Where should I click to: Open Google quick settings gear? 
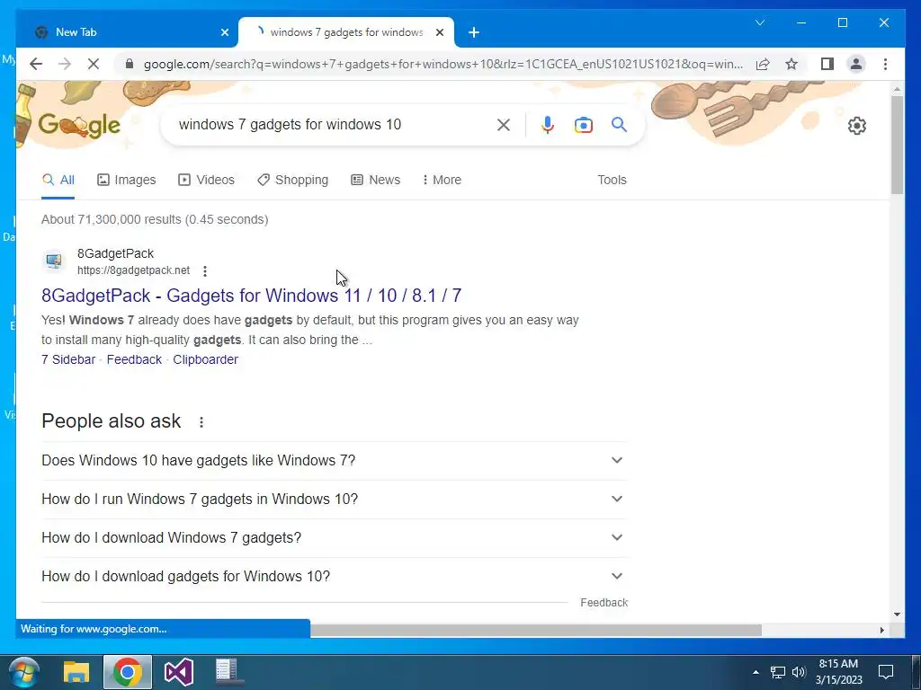857,126
